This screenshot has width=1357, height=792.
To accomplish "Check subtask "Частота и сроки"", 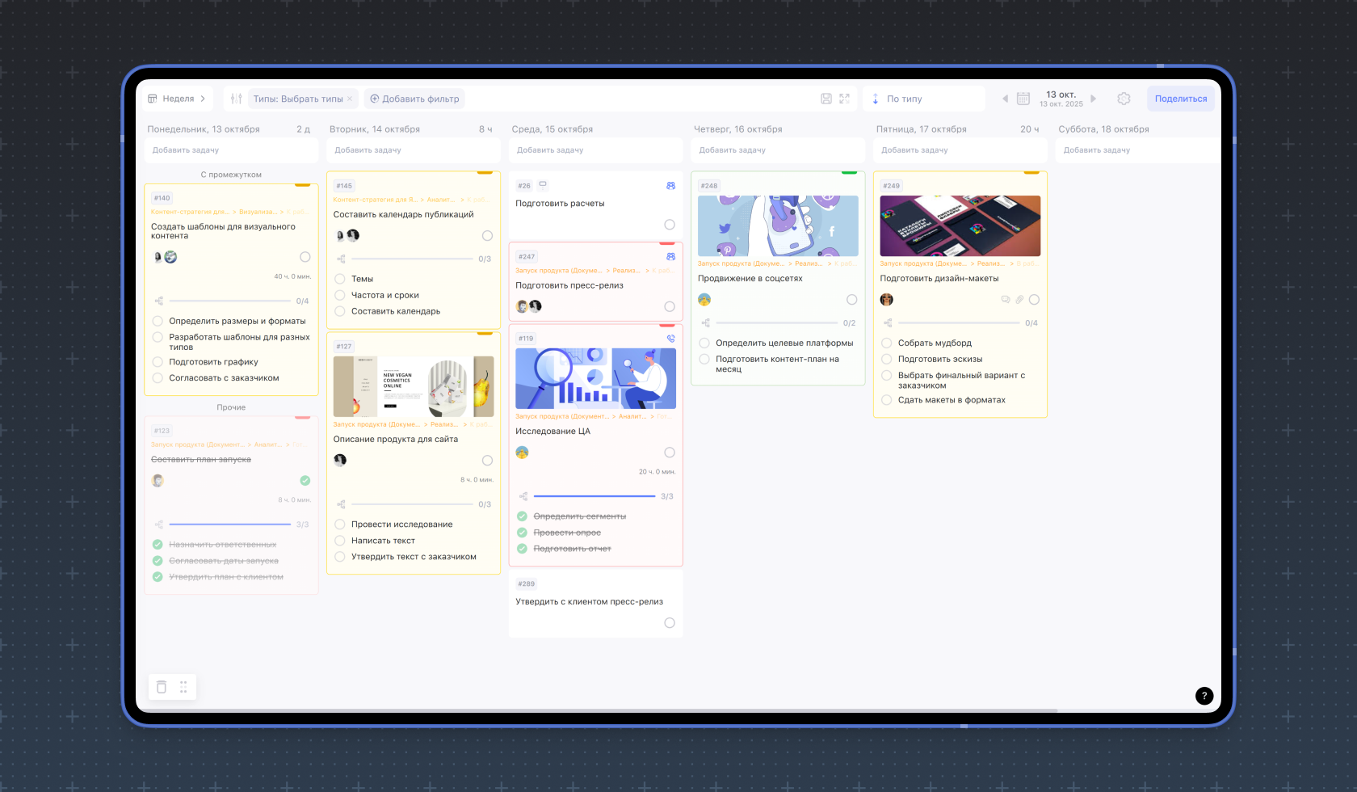I will (x=340, y=295).
